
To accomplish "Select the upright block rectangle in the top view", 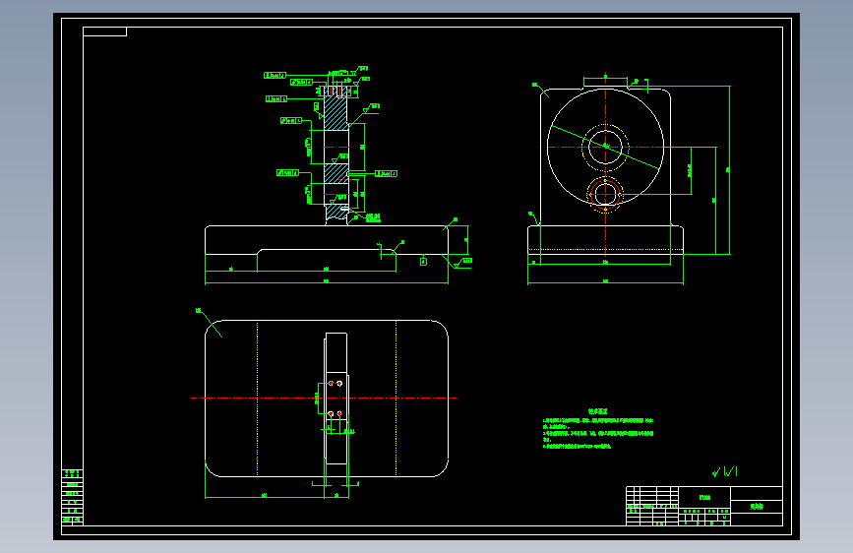I will click(x=336, y=399).
